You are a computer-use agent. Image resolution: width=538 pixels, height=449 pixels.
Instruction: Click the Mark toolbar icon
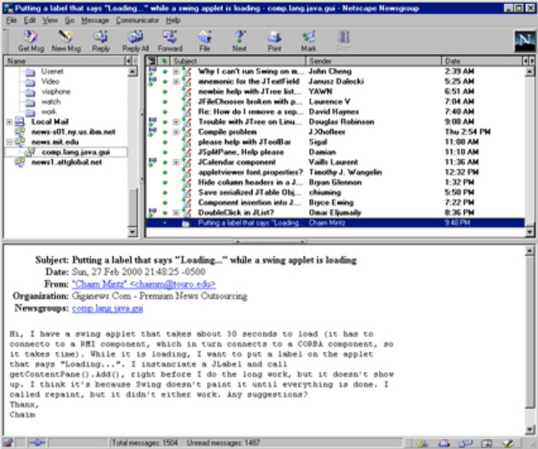[309, 37]
